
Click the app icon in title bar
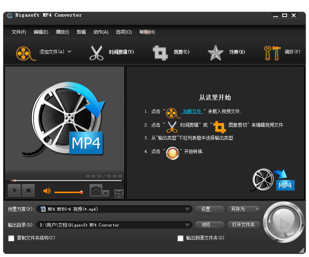pyautogui.click(x=10, y=15)
